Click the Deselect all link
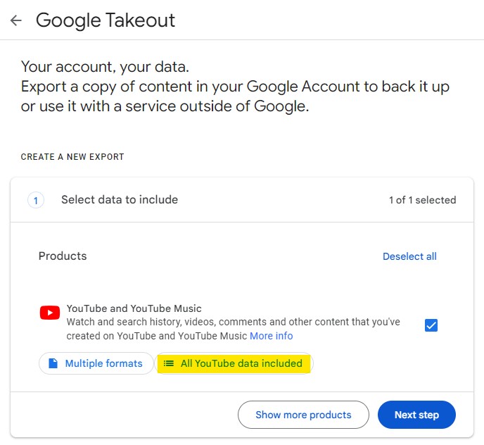Image resolution: width=484 pixels, height=445 pixels. (409, 256)
